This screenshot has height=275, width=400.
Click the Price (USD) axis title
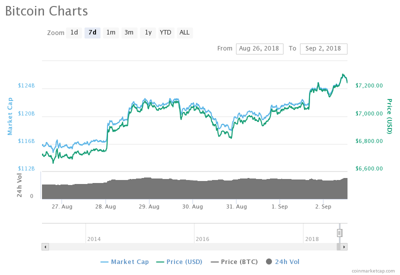(389, 116)
